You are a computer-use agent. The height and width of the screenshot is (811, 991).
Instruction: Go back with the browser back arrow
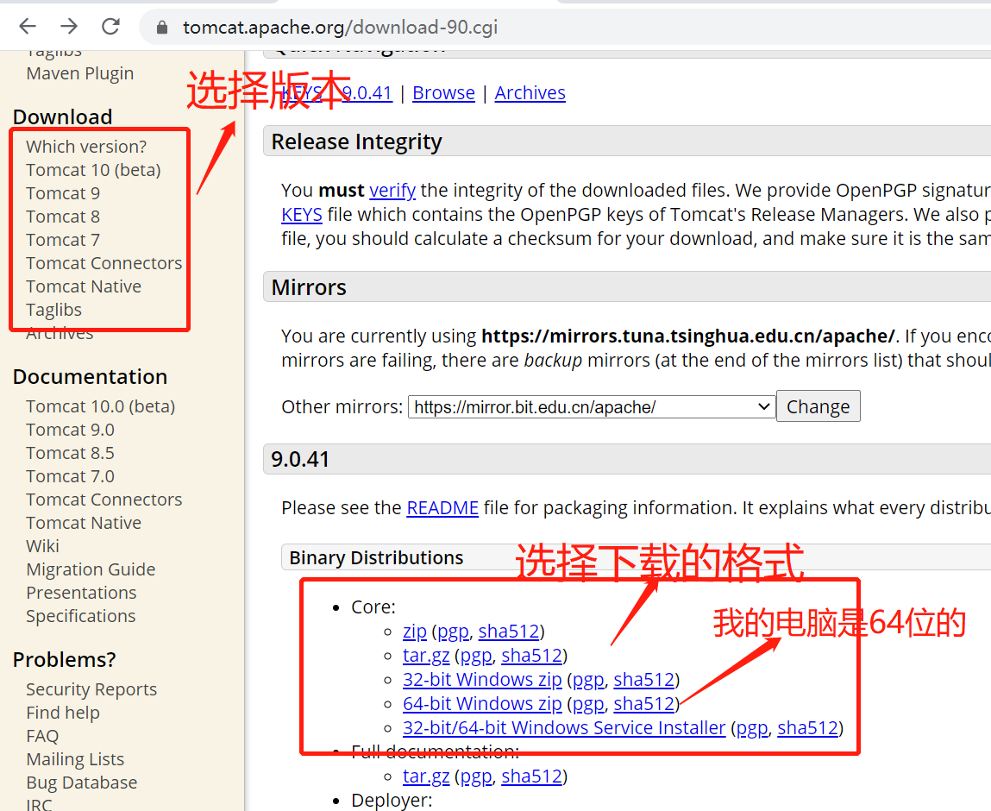point(28,27)
